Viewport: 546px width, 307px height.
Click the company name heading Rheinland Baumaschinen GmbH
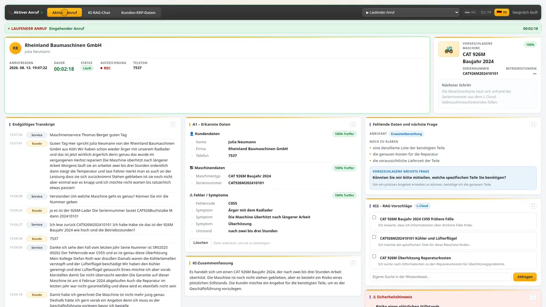[63, 45]
